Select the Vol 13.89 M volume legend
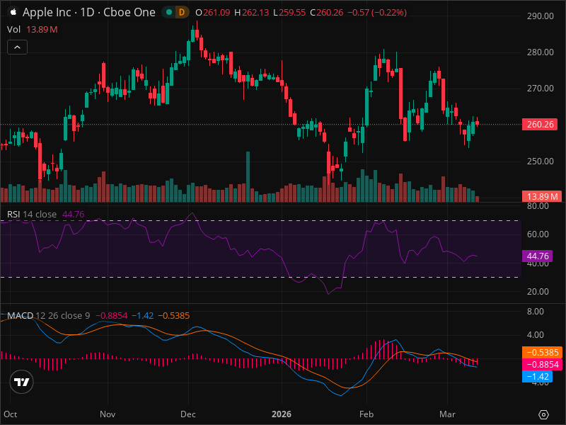The height and width of the screenshot is (425, 566). pyautogui.click(x=32, y=29)
